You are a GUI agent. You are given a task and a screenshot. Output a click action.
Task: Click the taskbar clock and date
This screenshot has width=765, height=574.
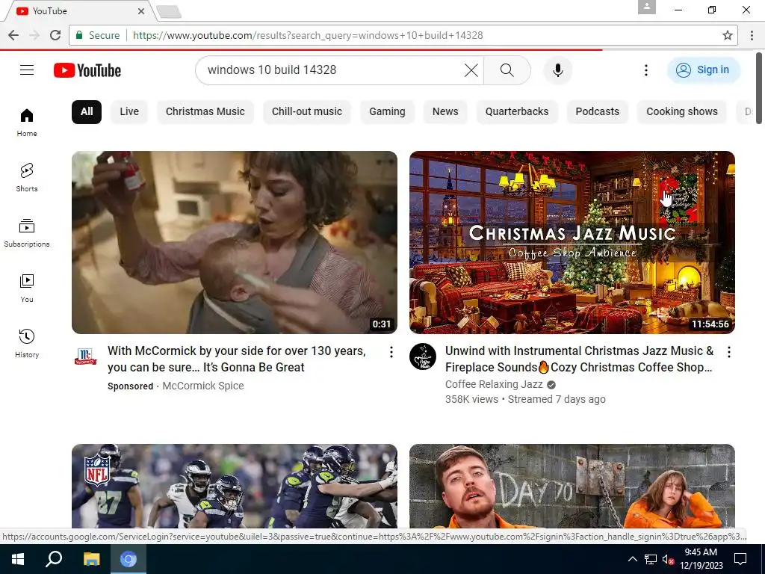point(701,559)
